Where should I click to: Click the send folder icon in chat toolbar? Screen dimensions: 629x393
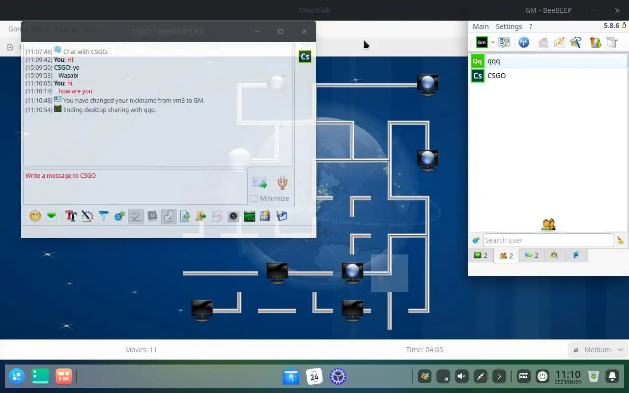click(200, 216)
